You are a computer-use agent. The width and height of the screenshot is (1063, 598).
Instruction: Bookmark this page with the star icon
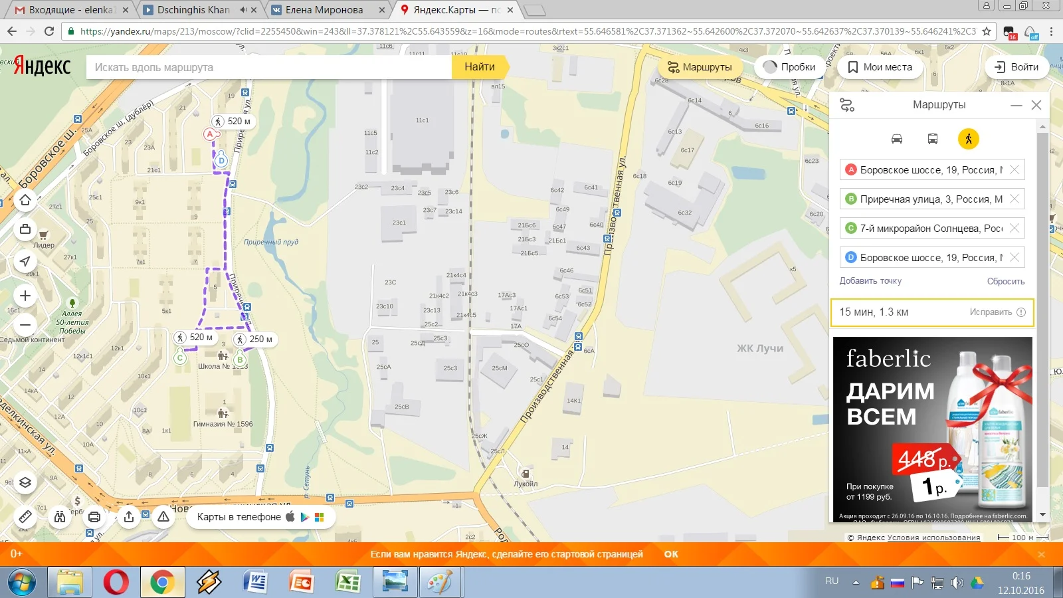(987, 31)
